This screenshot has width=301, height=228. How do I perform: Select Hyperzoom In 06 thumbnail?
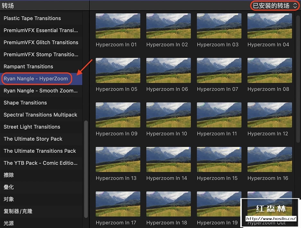pyautogui.click(x=169, y=70)
